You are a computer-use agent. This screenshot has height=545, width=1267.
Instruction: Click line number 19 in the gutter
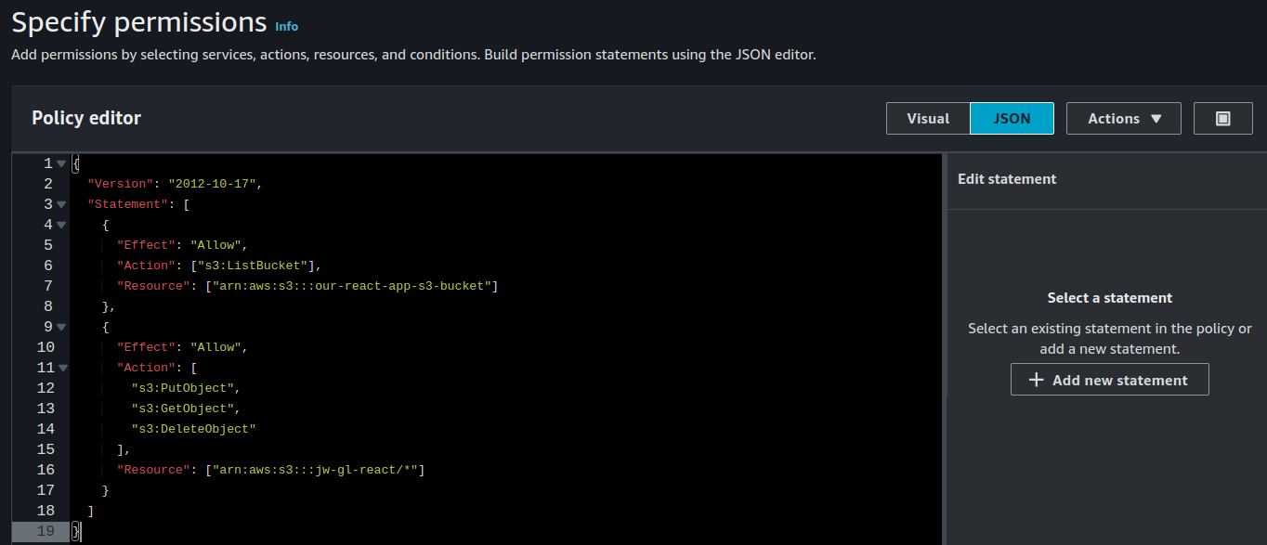[46, 530]
